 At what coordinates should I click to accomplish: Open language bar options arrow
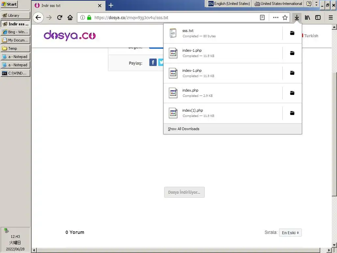[x=316, y=5]
